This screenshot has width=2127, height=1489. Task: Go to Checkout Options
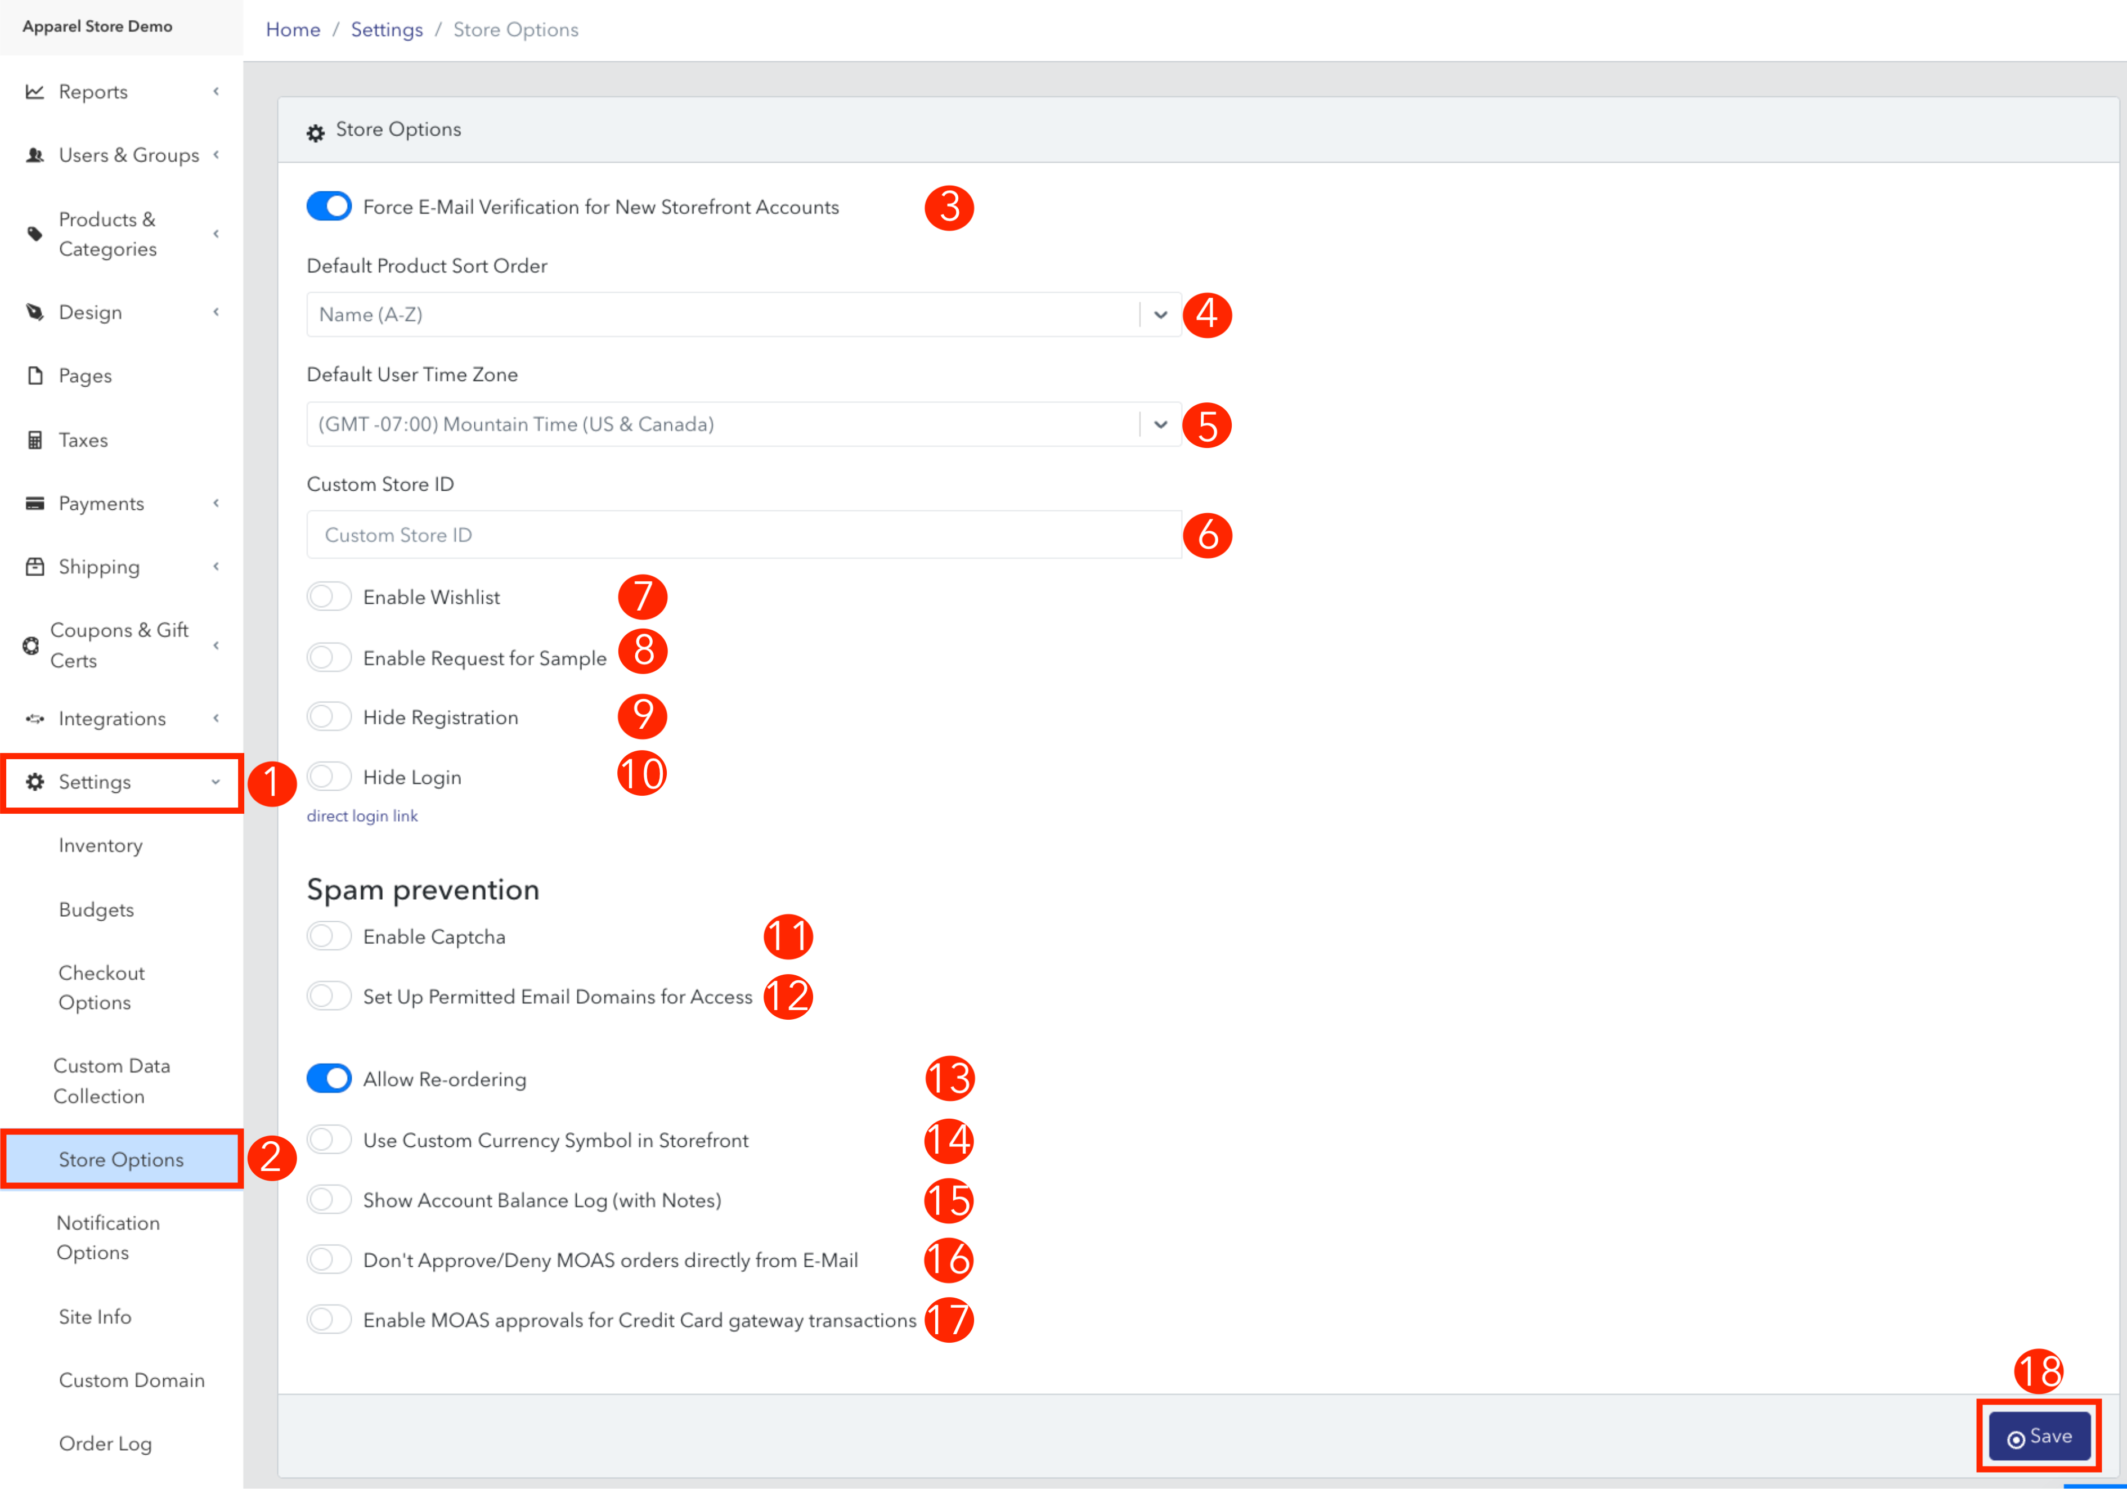(101, 988)
